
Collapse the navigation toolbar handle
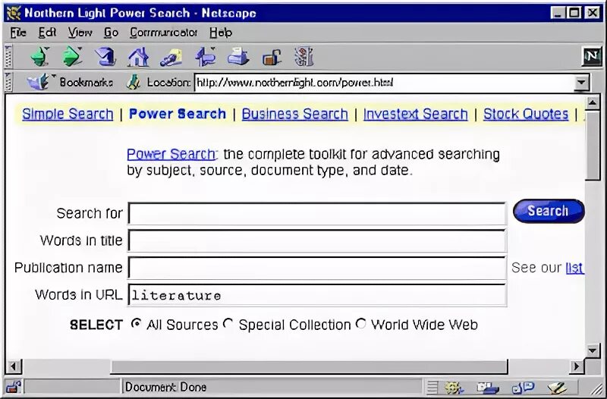tap(8, 56)
